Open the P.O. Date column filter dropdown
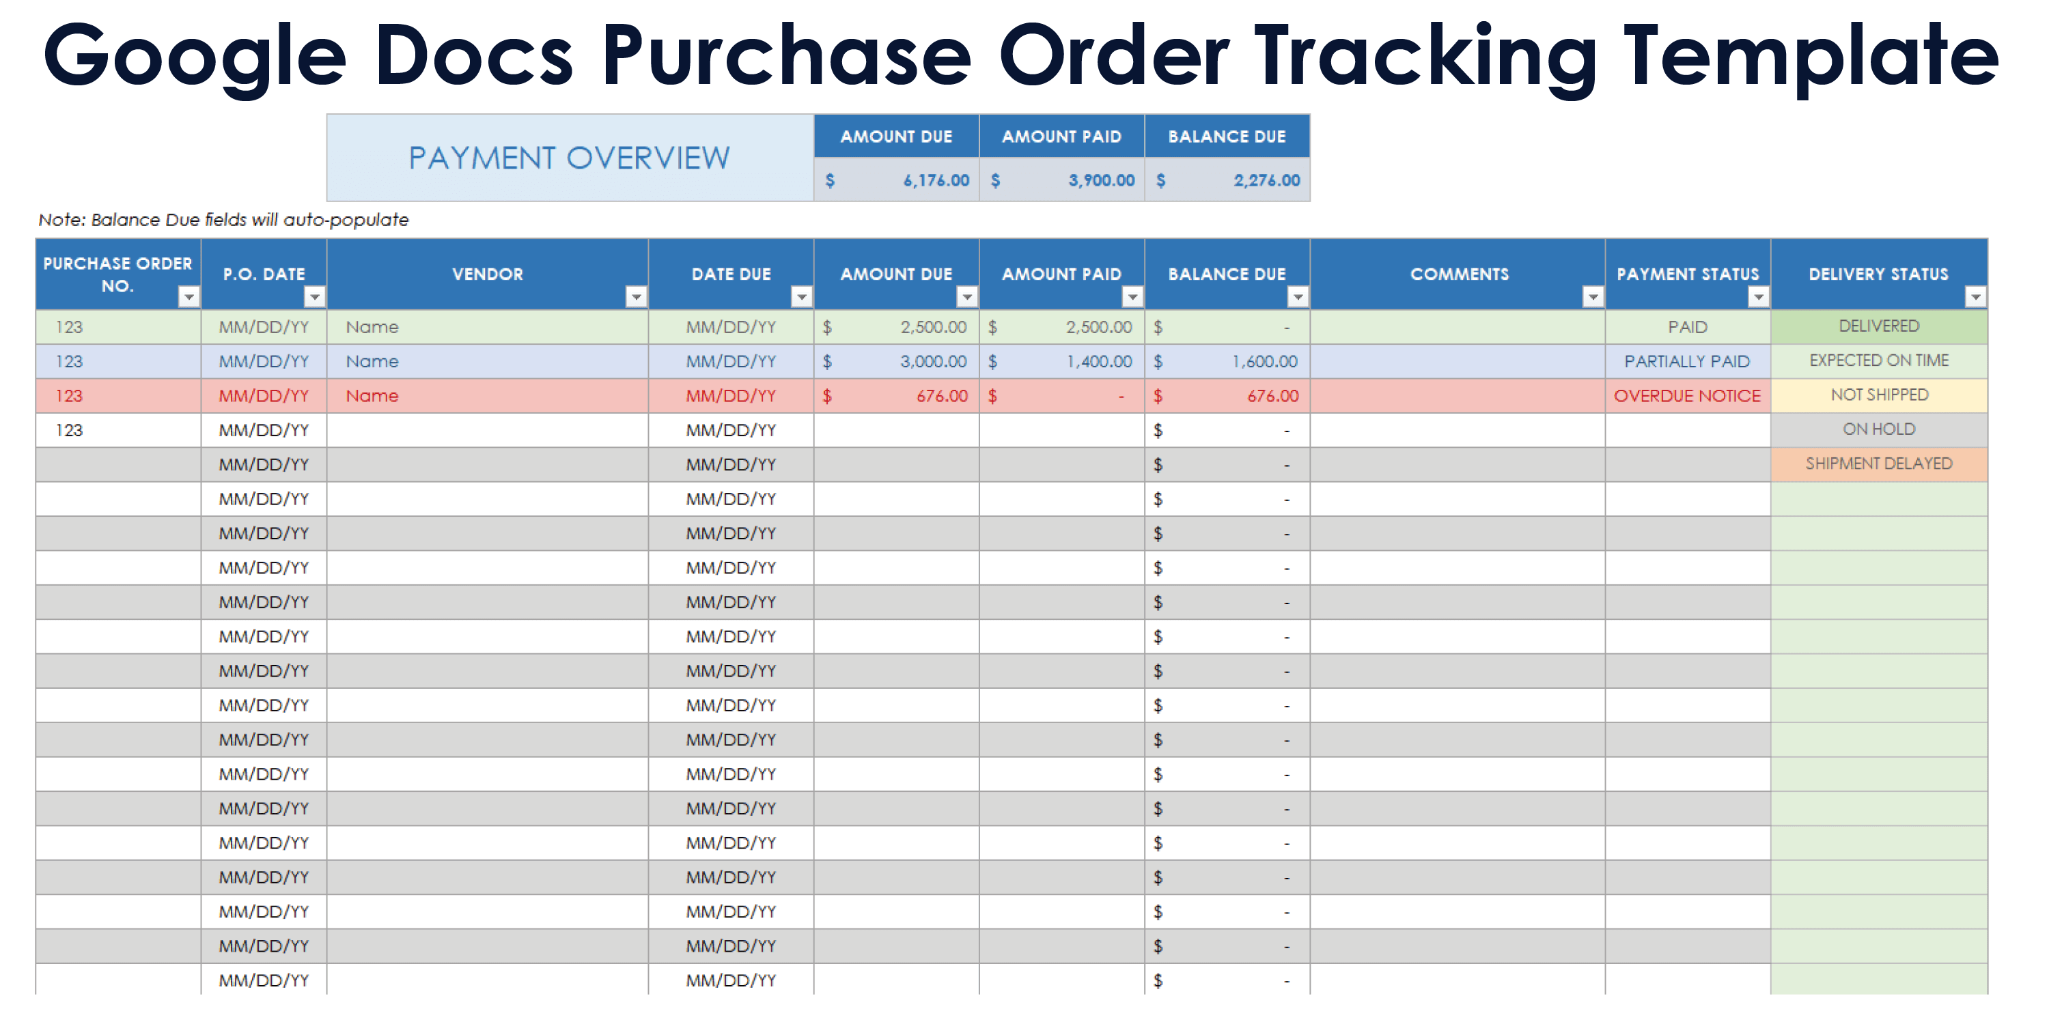The width and height of the screenshot is (2049, 1024). pyautogui.click(x=315, y=296)
